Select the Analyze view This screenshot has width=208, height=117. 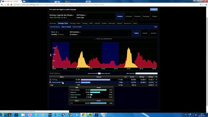point(120,16)
